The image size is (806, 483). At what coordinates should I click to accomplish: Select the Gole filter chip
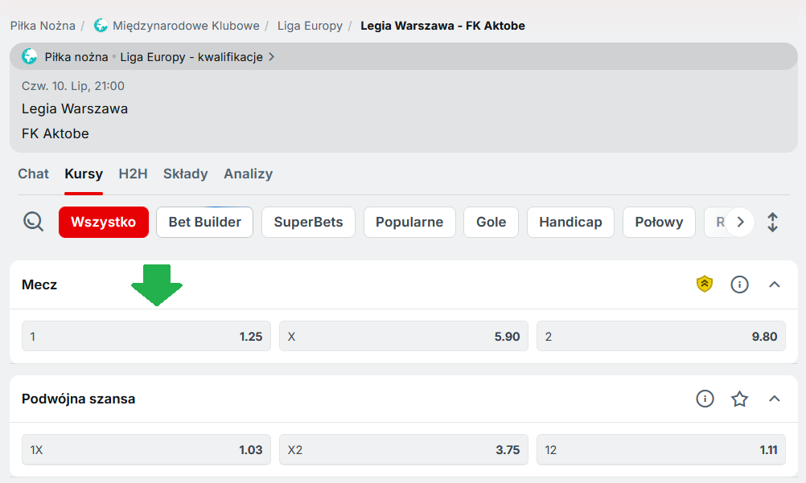pyautogui.click(x=491, y=223)
